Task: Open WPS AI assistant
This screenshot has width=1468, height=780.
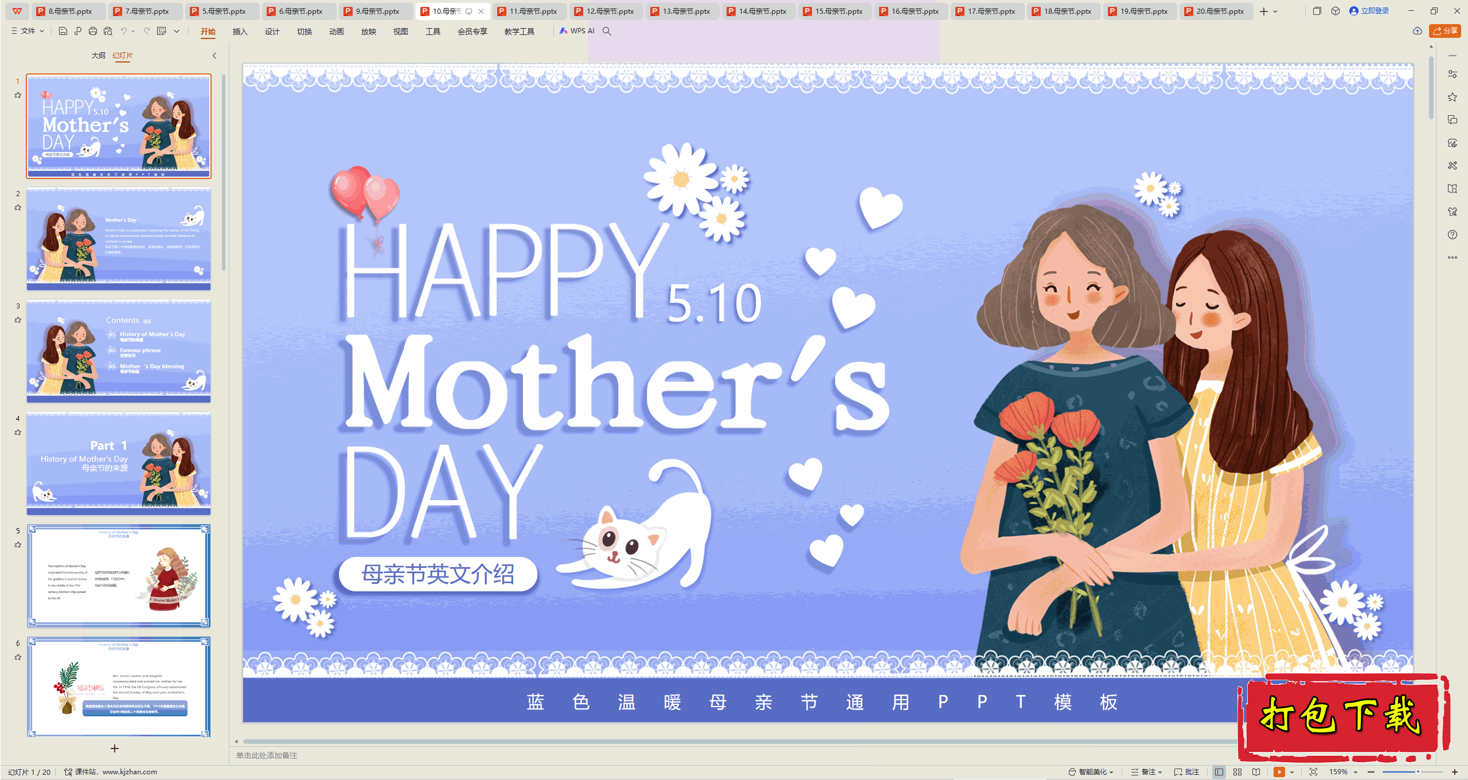Action: (577, 31)
